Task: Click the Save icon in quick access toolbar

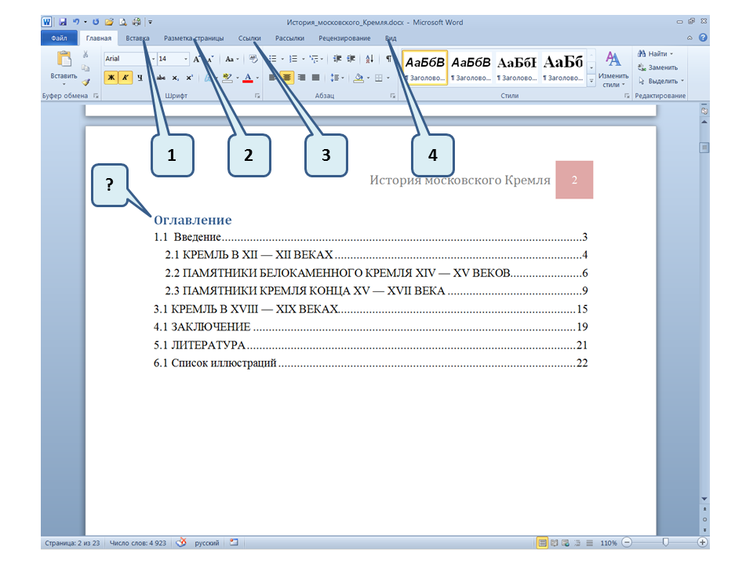Action: 62,22
